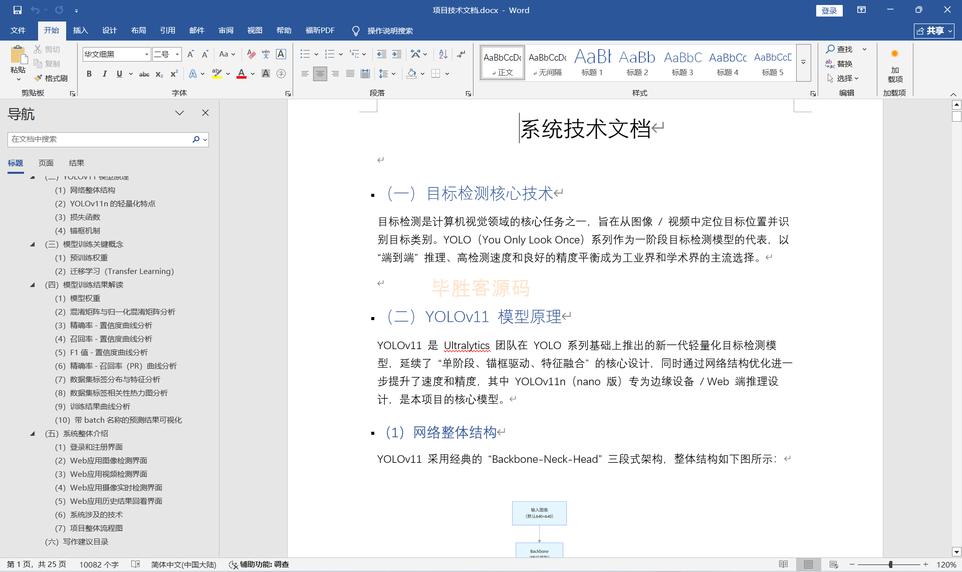Image resolution: width=962 pixels, height=572 pixels.
Task: Click the Increase Indent icon
Action: point(397,54)
